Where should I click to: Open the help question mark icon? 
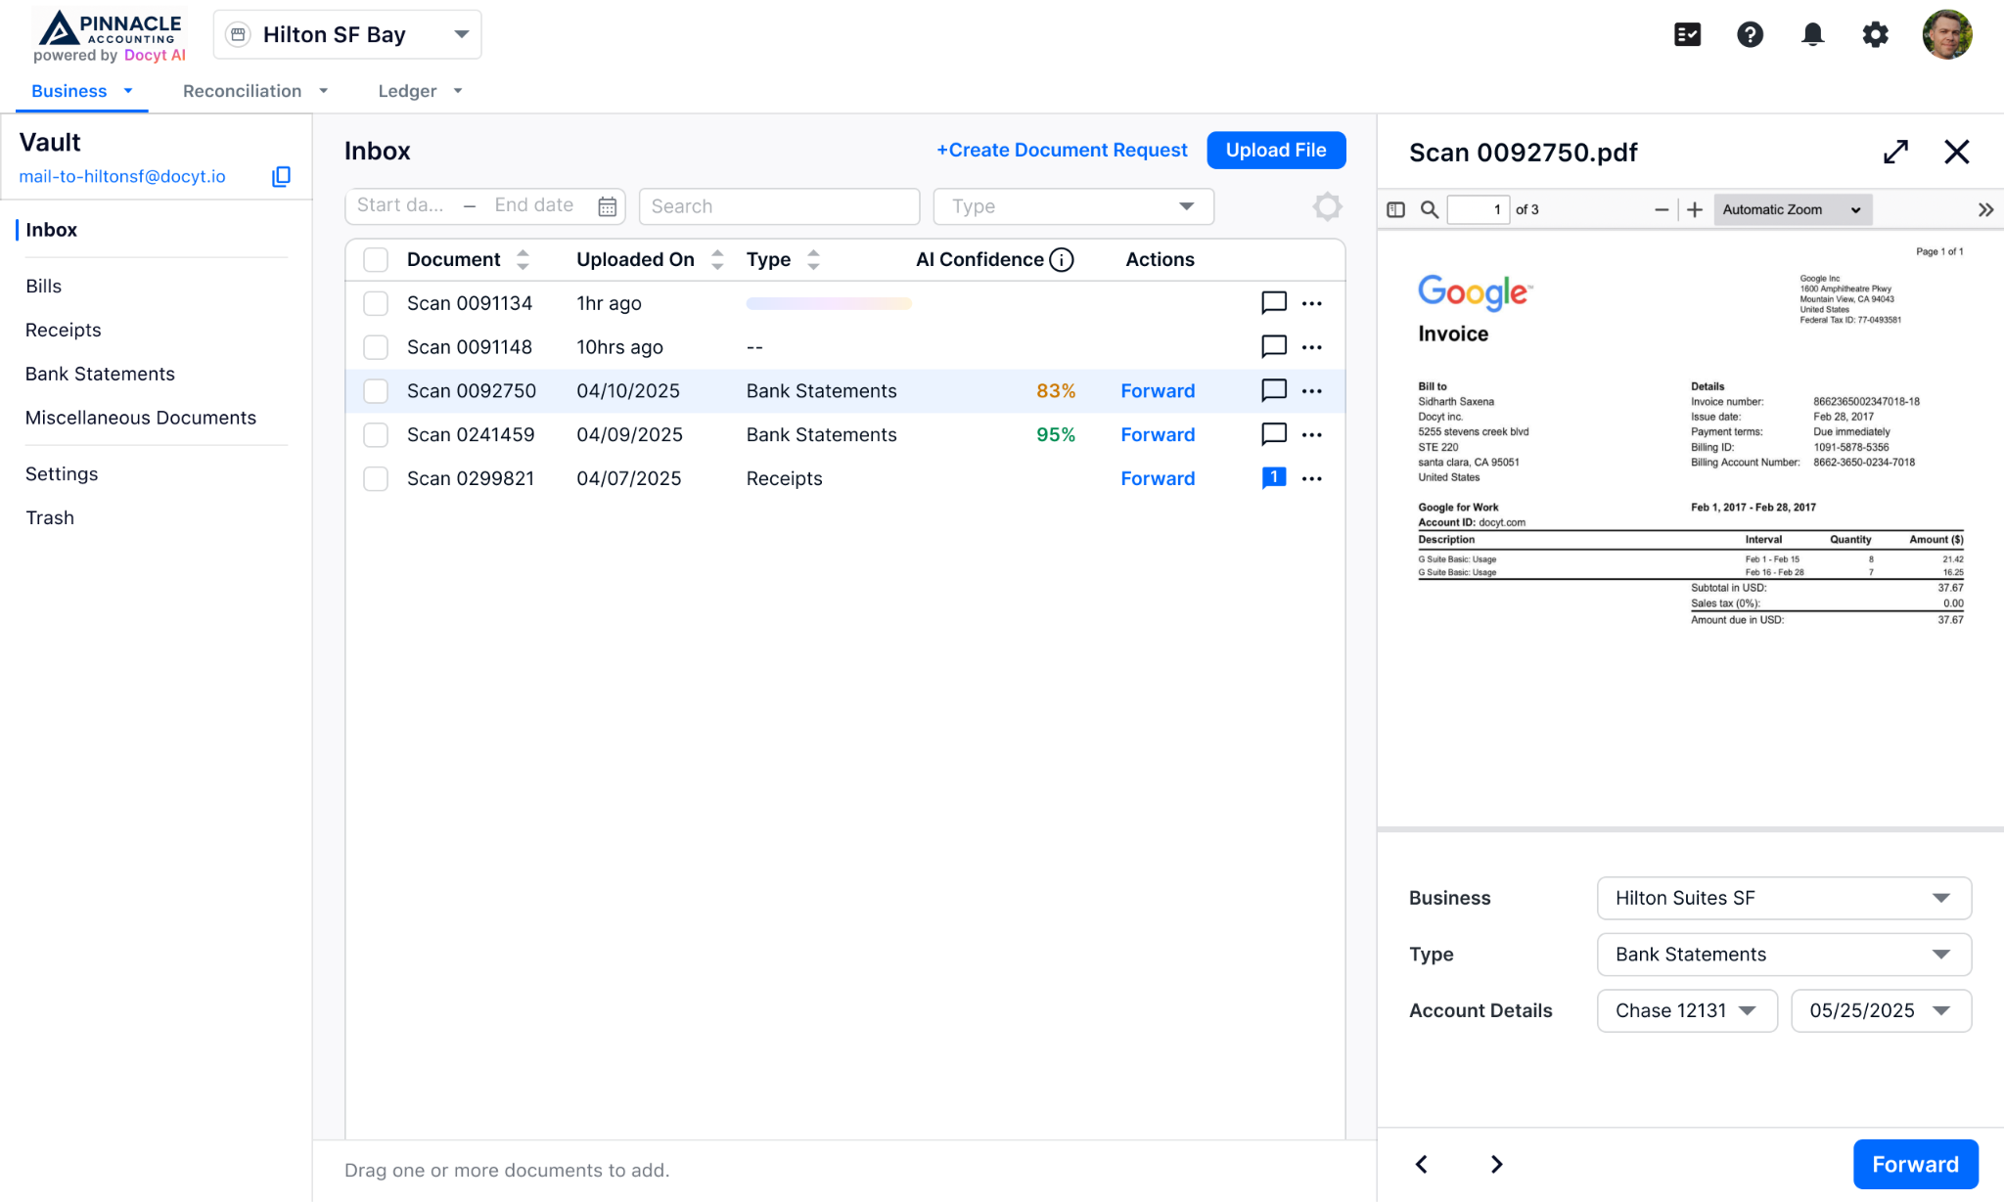tap(1750, 35)
